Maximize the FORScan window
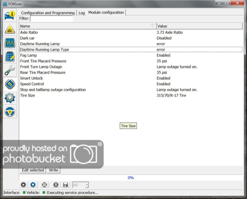 (x=227, y=3)
